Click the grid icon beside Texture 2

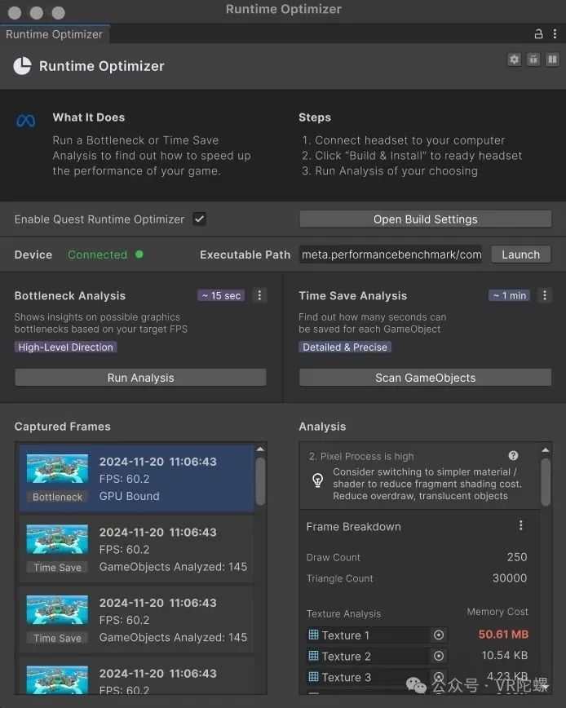point(313,656)
